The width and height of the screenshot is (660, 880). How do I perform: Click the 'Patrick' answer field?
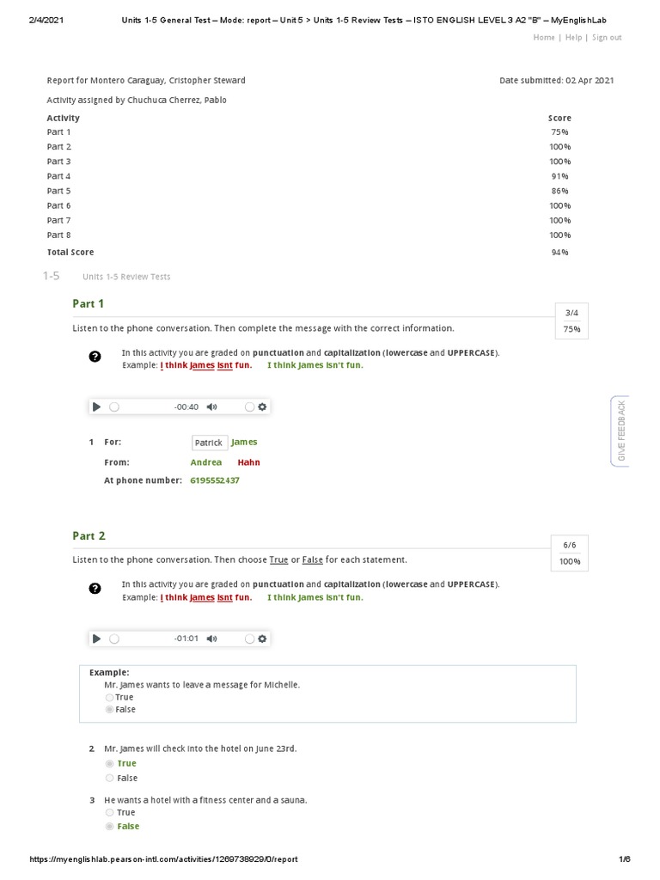209,443
